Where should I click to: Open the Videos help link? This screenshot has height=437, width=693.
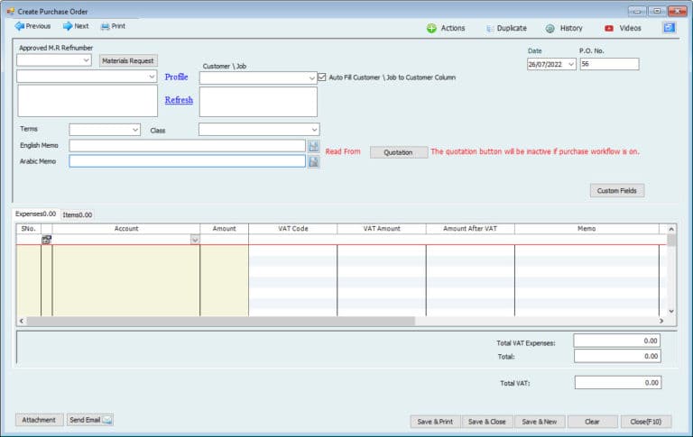tap(623, 28)
